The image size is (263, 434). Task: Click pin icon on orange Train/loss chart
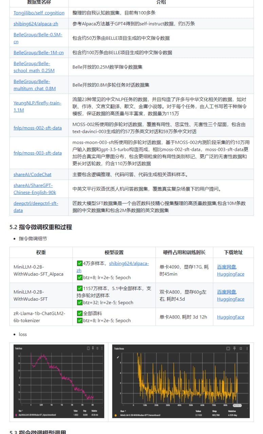click(x=234, y=349)
